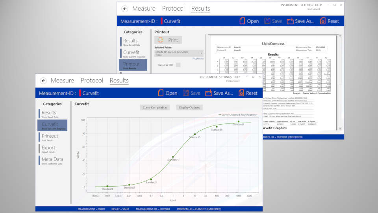This screenshot has height=213, width=378.
Task: Click the Display Options button
Action: point(189,107)
